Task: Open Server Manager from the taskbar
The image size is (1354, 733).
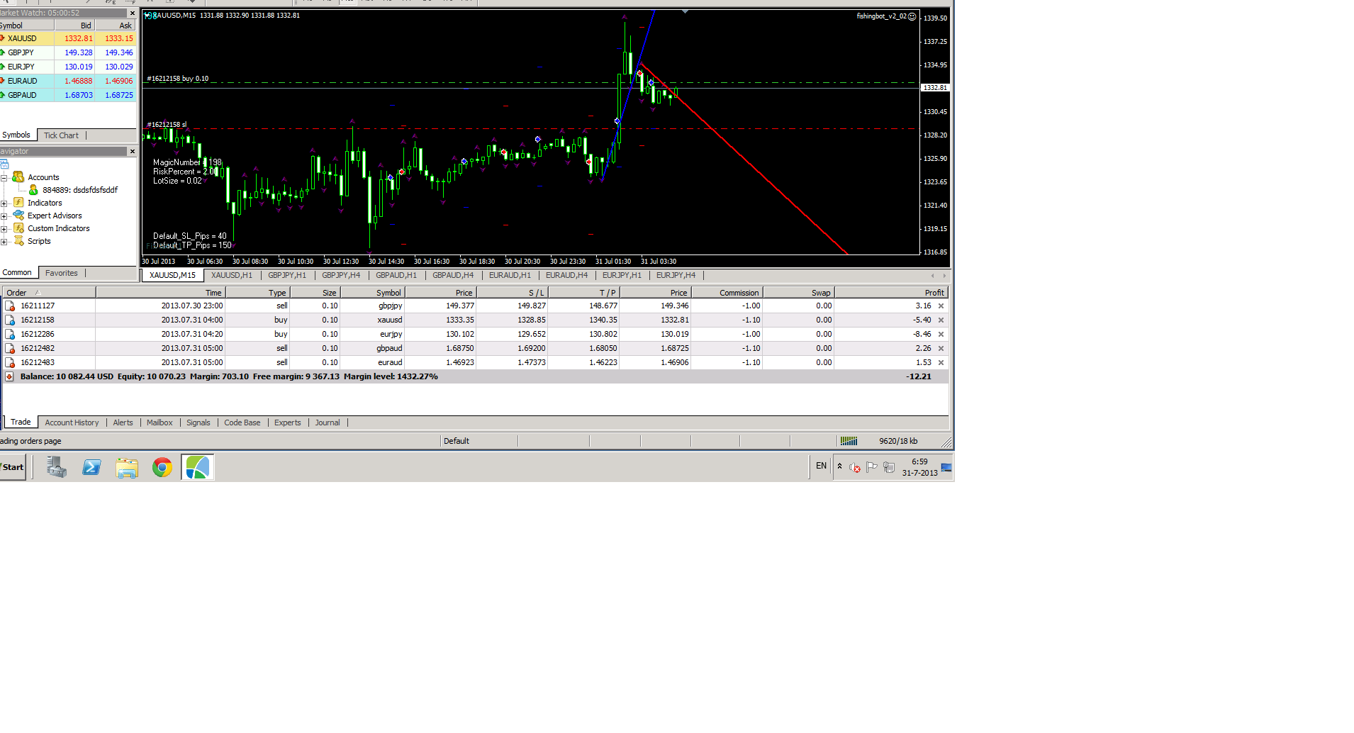Action: [56, 467]
